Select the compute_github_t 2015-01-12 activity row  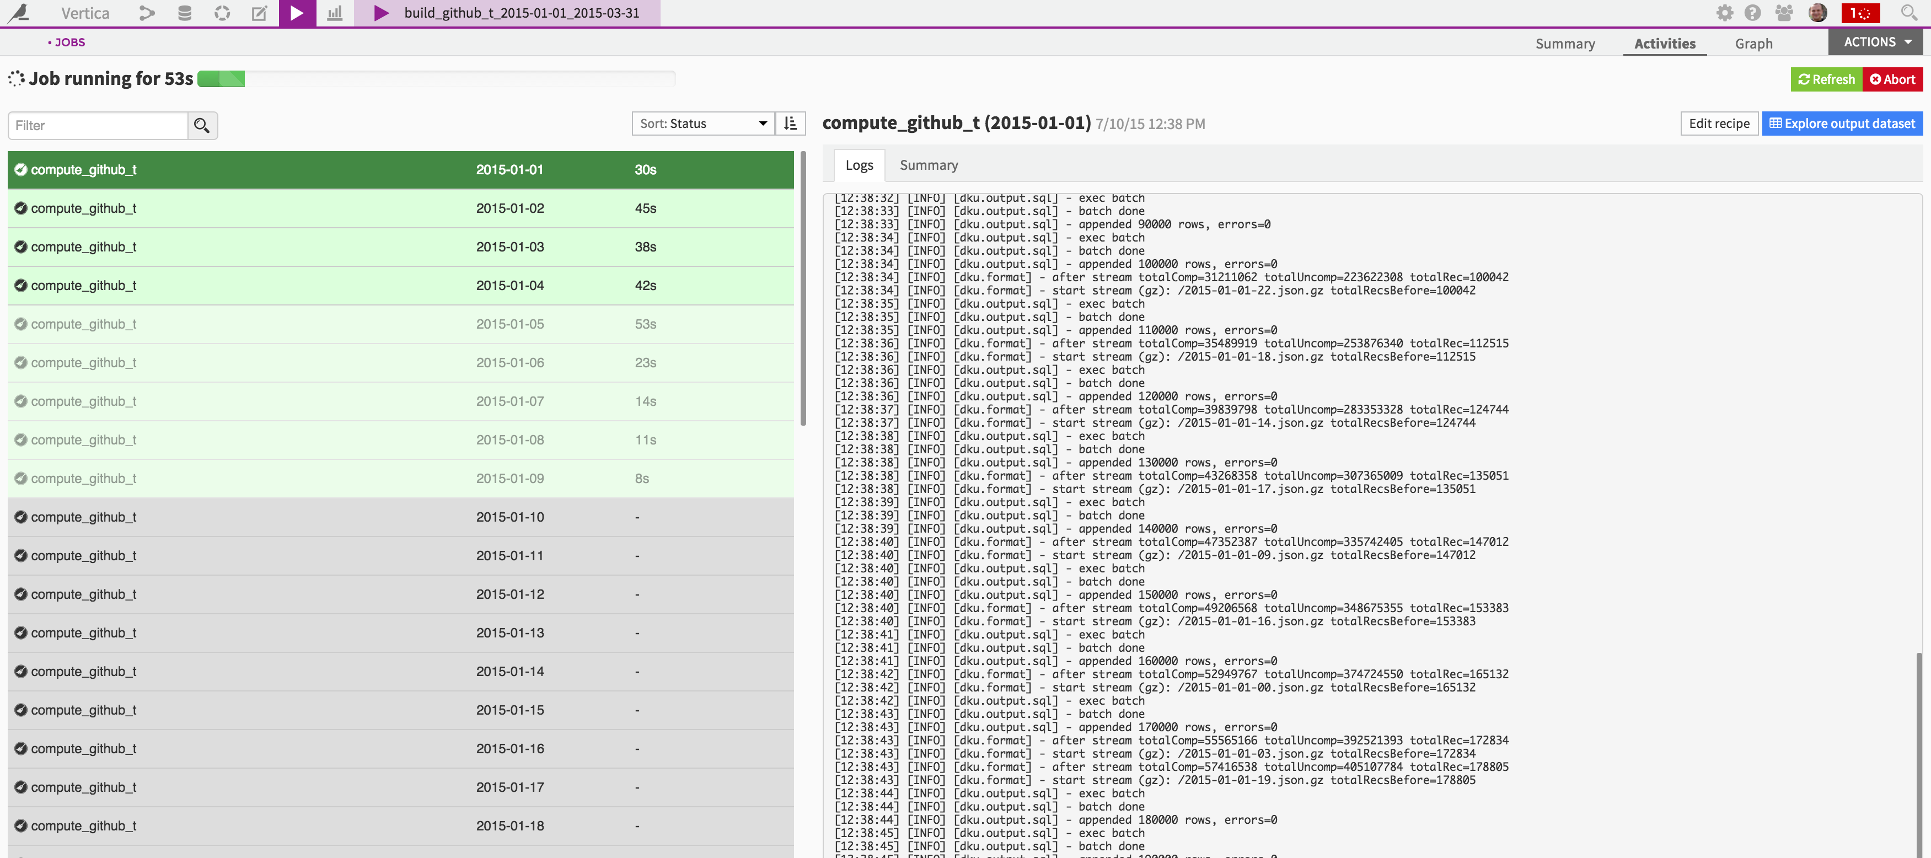tap(400, 594)
